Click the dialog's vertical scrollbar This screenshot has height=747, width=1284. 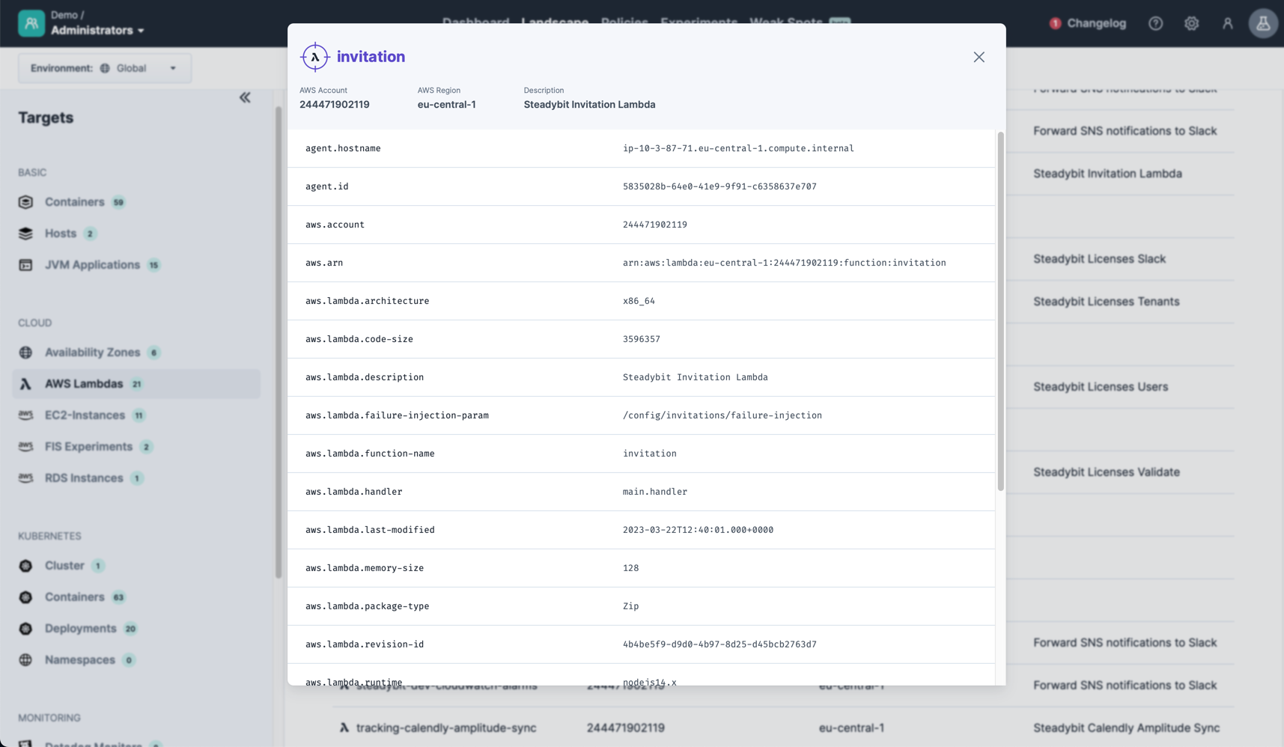(1000, 311)
